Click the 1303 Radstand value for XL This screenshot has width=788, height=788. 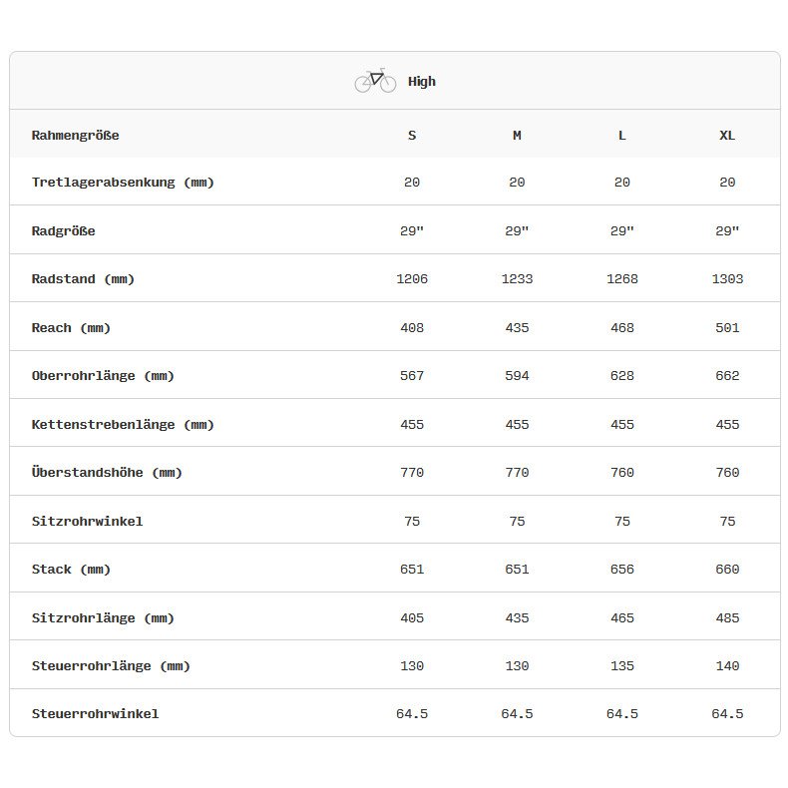727,279
